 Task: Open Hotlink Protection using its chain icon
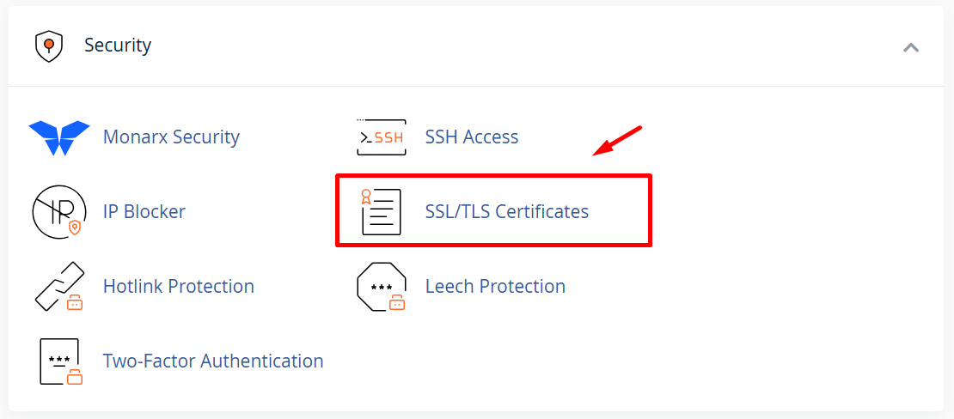pyautogui.click(x=59, y=286)
